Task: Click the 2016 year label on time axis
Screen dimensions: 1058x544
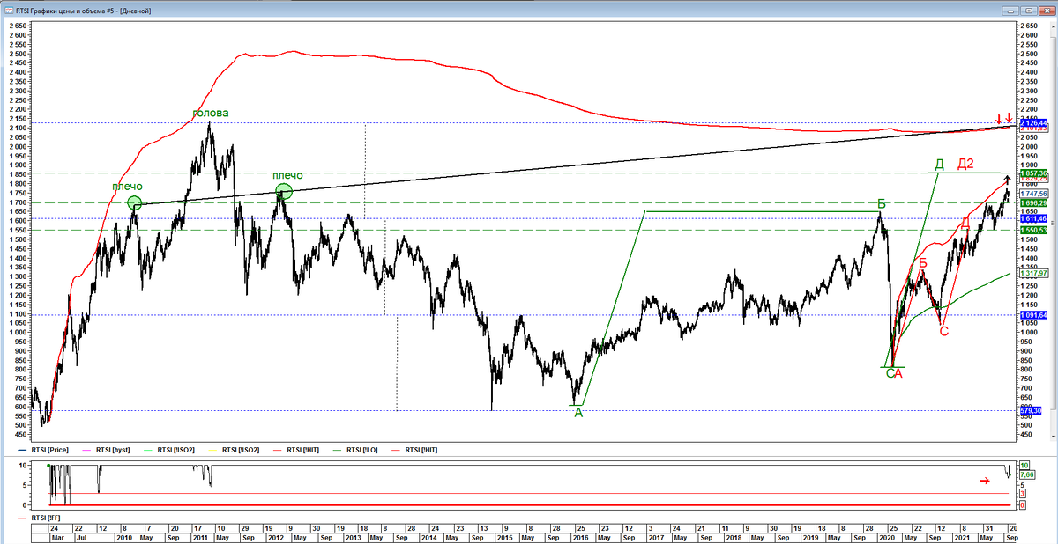Action: pyautogui.click(x=580, y=537)
